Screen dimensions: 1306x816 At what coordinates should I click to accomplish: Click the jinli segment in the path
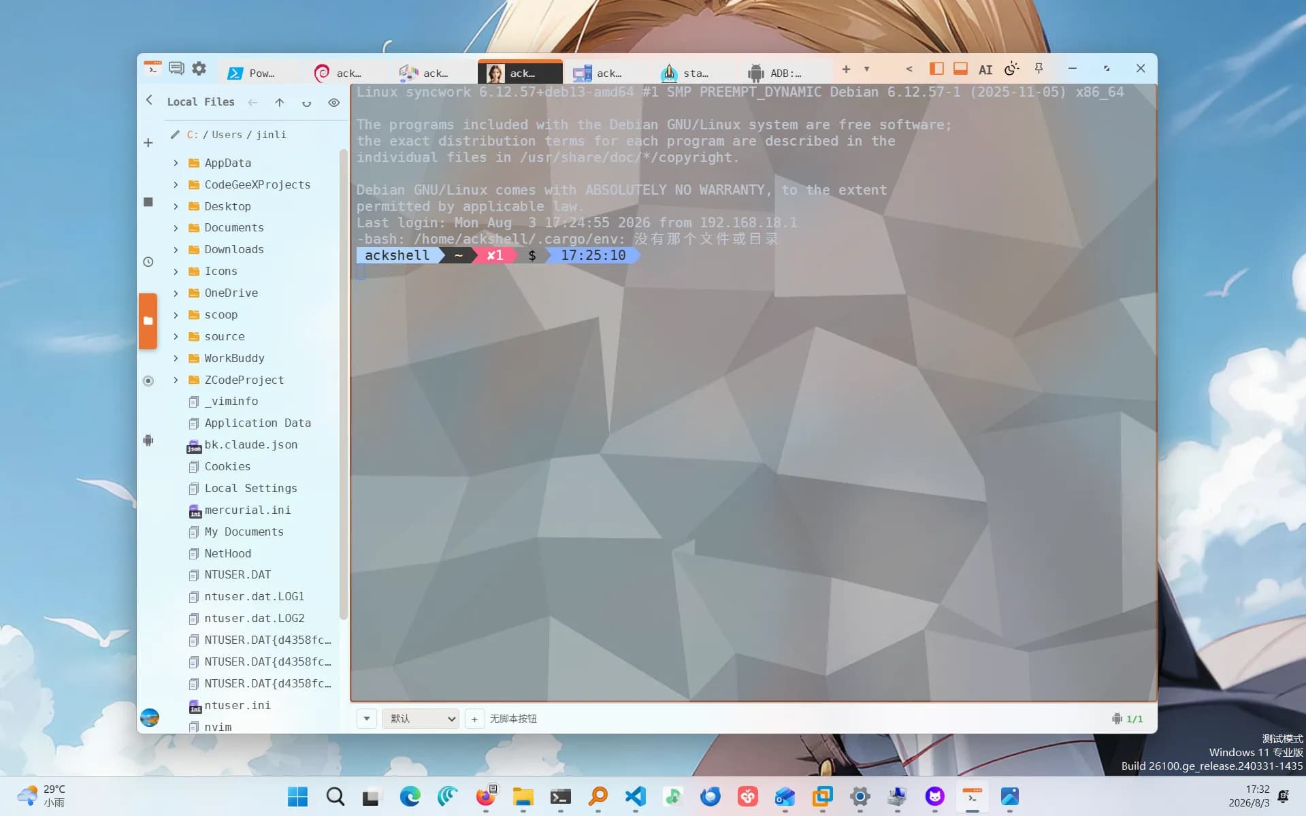tap(271, 135)
